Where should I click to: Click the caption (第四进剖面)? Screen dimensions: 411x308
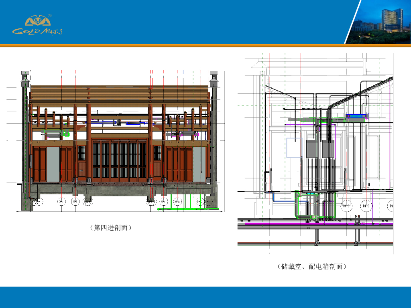(x=111, y=228)
